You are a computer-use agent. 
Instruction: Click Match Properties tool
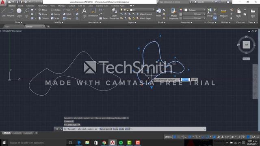[x=174, y=14]
